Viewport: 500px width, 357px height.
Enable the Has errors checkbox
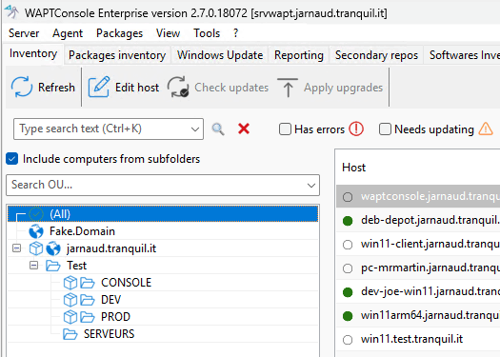point(285,129)
